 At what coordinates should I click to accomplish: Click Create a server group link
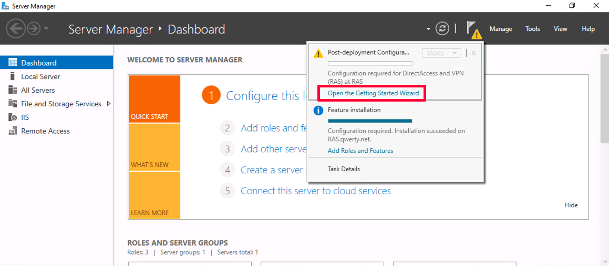(273, 170)
